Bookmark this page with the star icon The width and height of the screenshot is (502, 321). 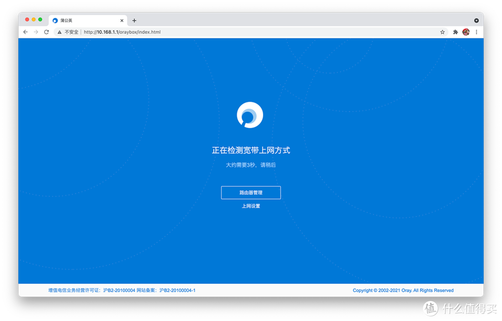click(443, 32)
